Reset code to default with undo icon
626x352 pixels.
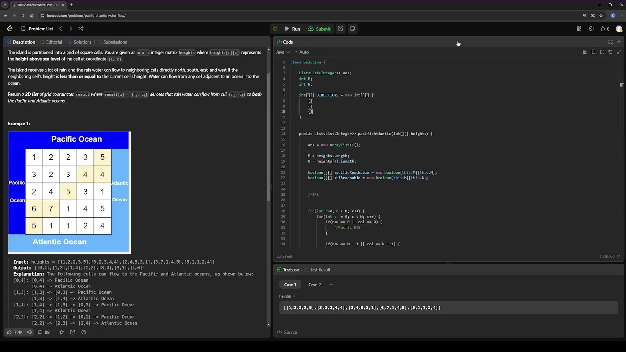click(610, 52)
